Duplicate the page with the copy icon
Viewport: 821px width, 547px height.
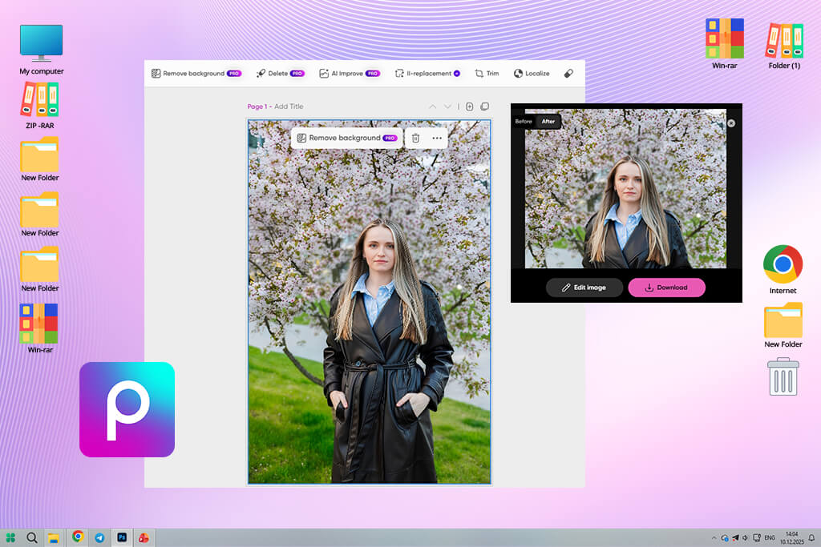point(485,107)
